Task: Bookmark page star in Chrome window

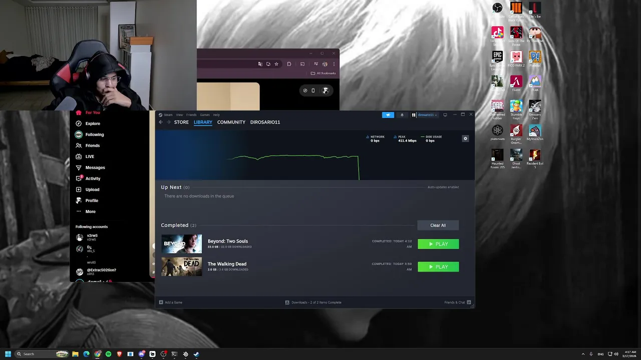Action: click(x=276, y=64)
